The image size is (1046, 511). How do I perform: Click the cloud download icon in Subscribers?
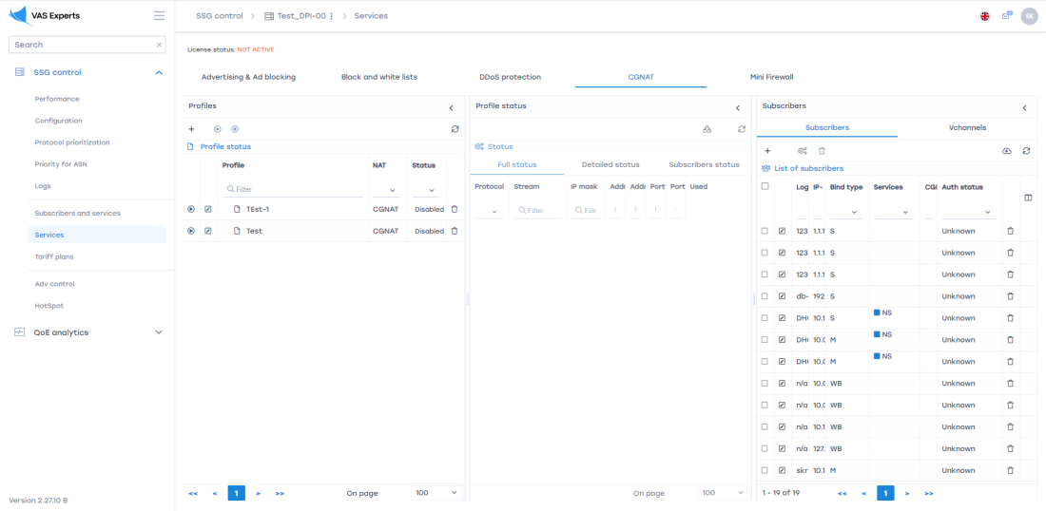click(1007, 150)
